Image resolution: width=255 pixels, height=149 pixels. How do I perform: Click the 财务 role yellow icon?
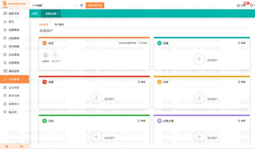coord(159,82)
